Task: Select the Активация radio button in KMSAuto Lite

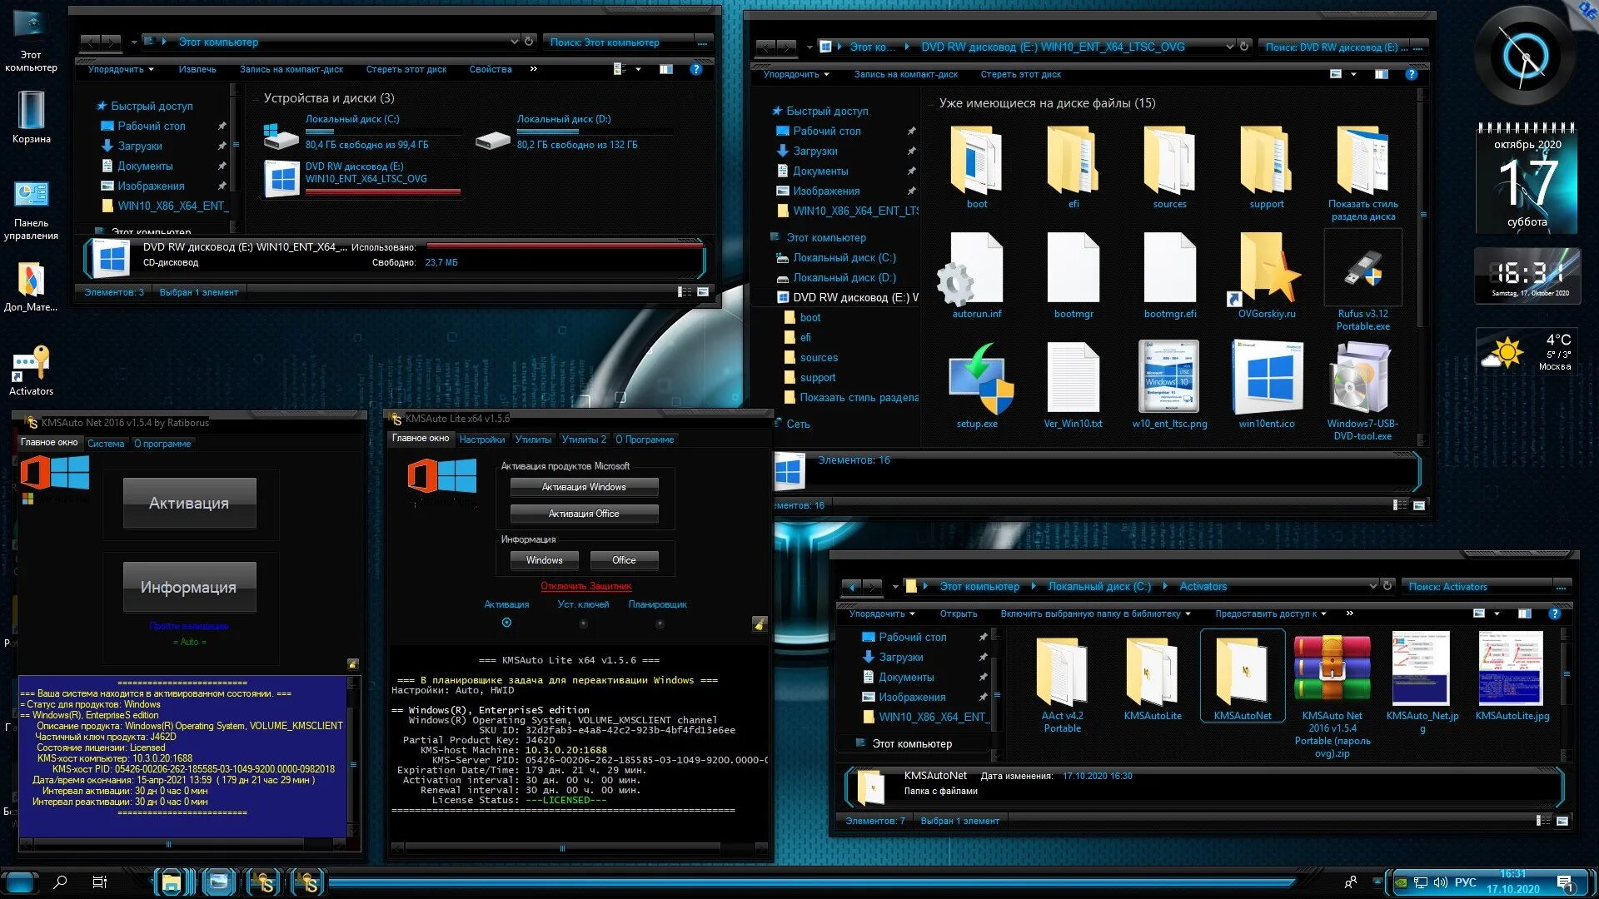Action: 506,623
